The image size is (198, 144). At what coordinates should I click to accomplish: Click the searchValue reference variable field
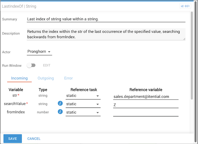tap(145, 105)
